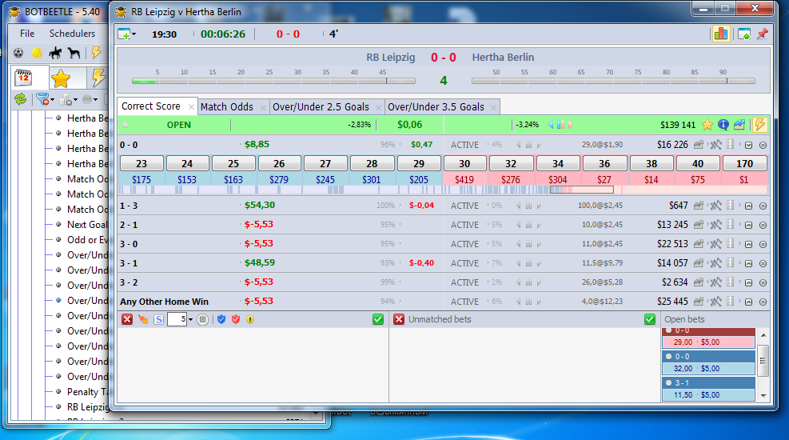Toggle lightning quick-bet mode in market header
Image resolution: width=789 pixels, height=440 pixels.
pos(759,125)
